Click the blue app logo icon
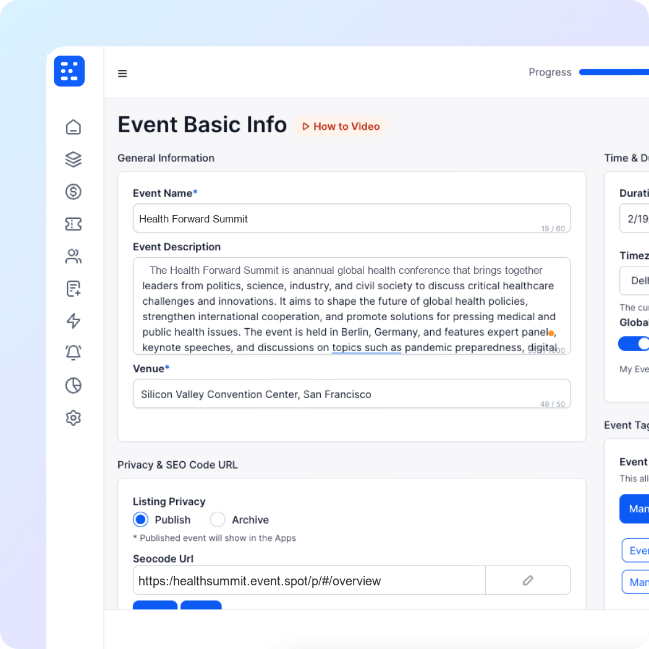649x649 pixels. tap(69, 71)
